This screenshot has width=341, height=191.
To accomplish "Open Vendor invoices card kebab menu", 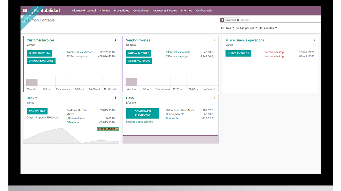I will (x=215, y=40).
